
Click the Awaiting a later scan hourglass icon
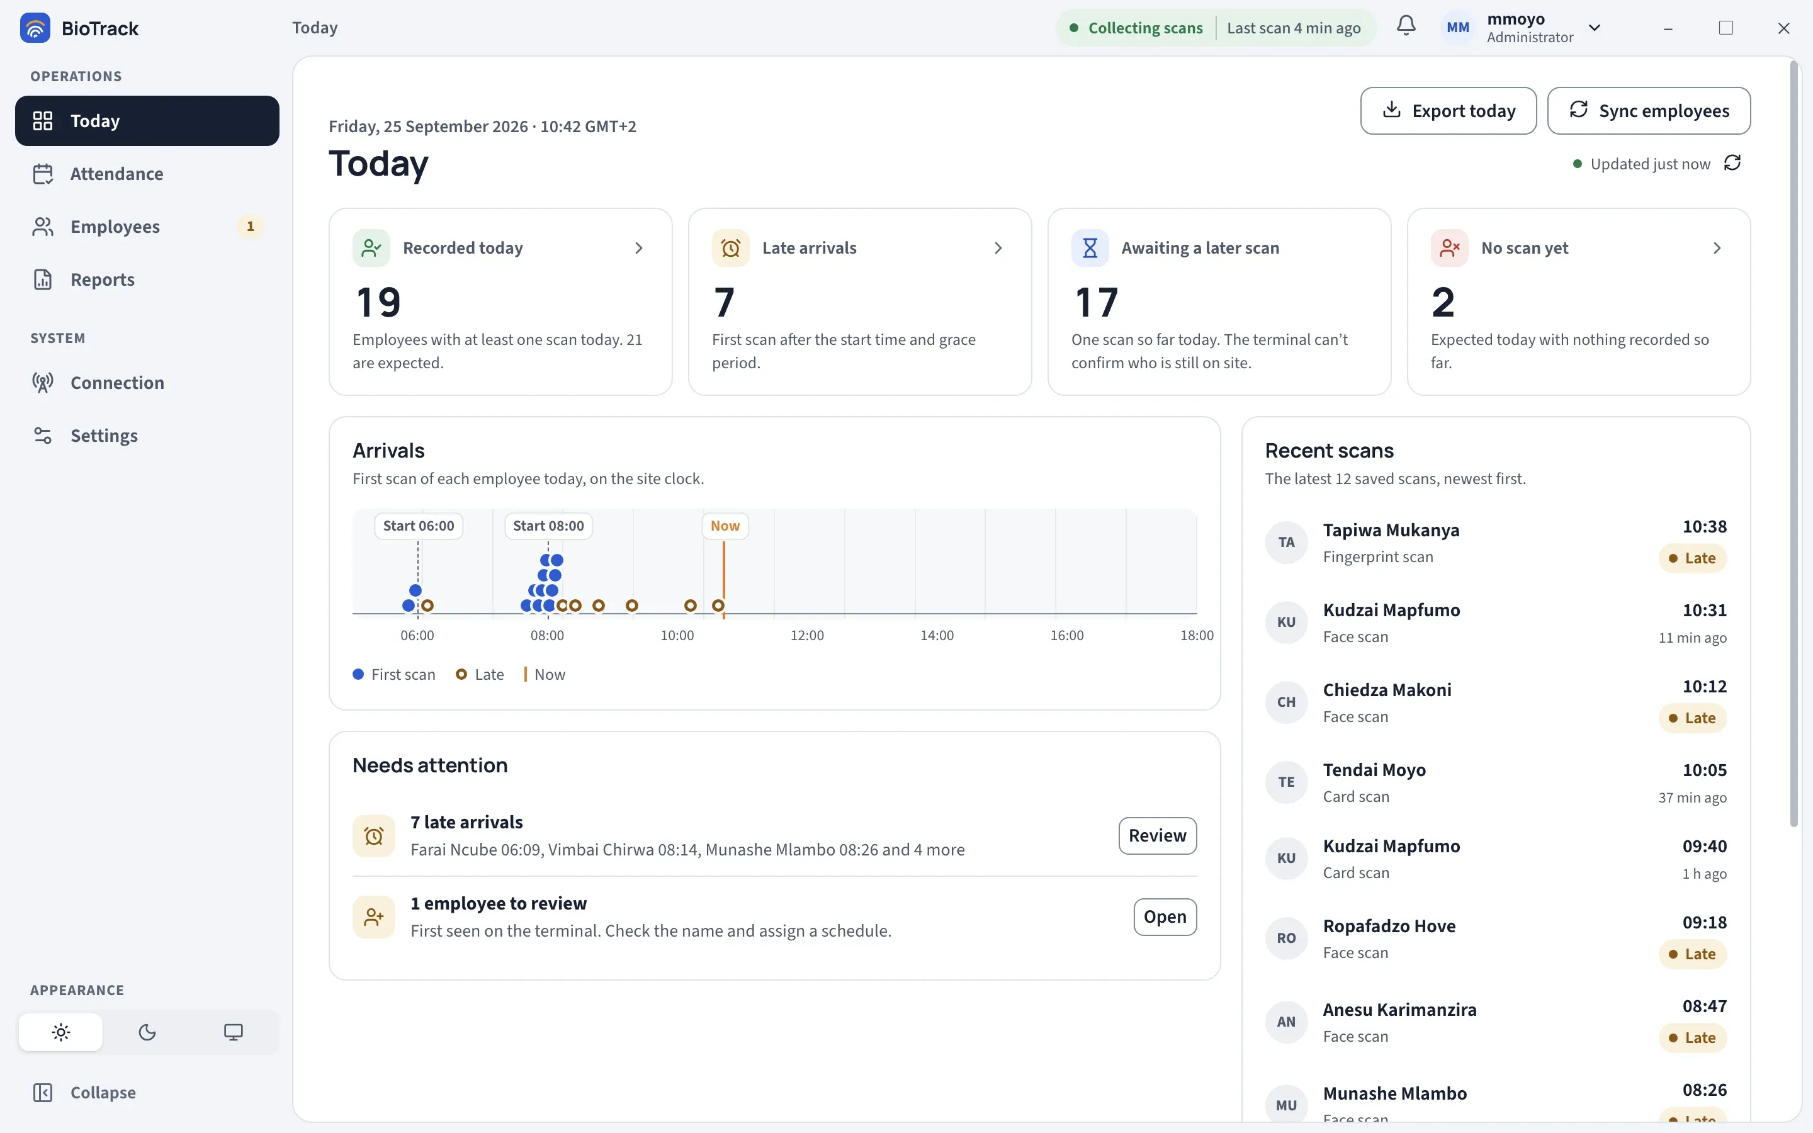(x=1090, y=248)
